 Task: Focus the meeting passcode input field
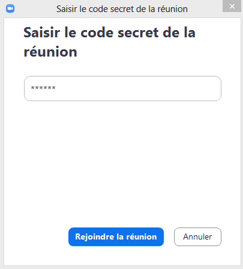[122, 88]
